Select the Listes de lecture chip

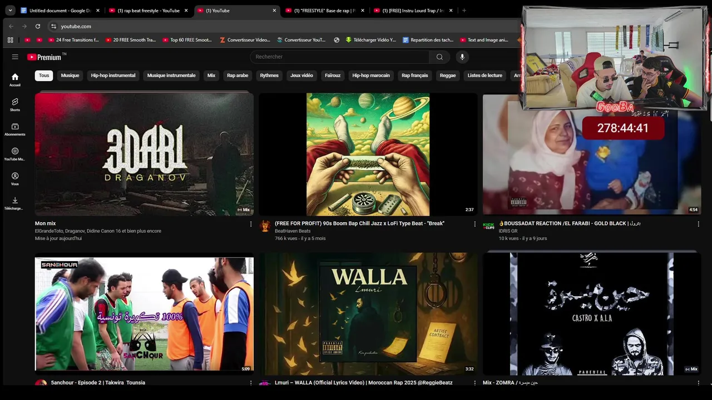485,76
